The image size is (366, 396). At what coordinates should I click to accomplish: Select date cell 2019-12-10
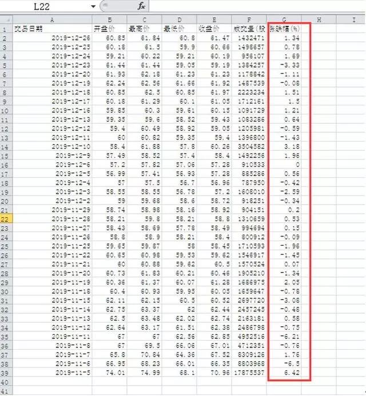click(52, 146)
